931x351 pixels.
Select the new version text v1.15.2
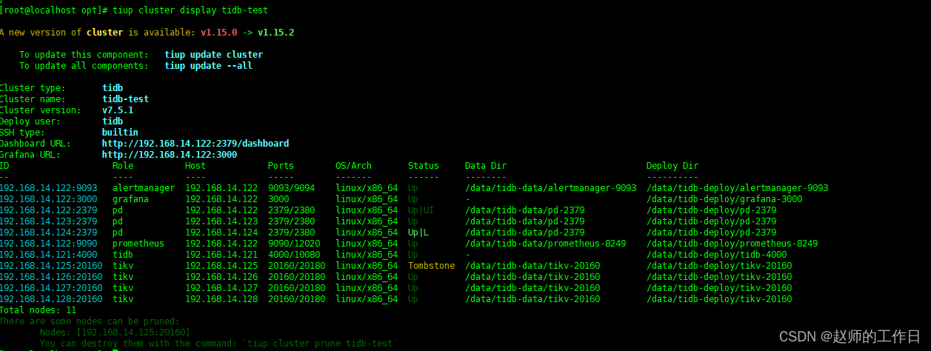pyautogui.click(x=276, y=33)
